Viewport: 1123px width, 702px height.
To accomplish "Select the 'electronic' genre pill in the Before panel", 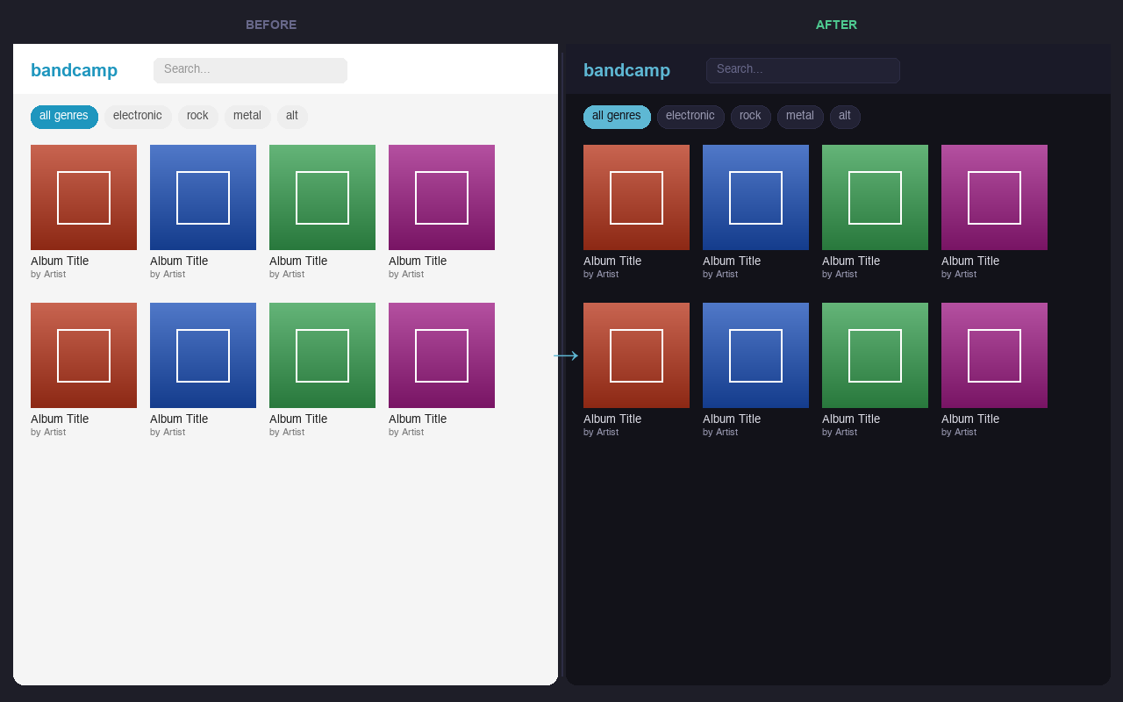I will pos(138,117).
